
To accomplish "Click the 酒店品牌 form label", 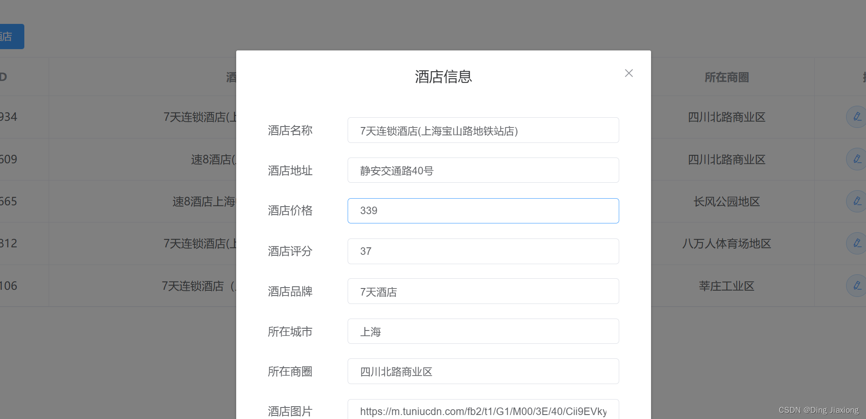I will tap(290, 292).
